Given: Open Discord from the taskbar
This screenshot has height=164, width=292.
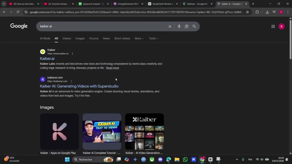Looking at the screenshot, I should pyautogui.click(x=160, y=159).
